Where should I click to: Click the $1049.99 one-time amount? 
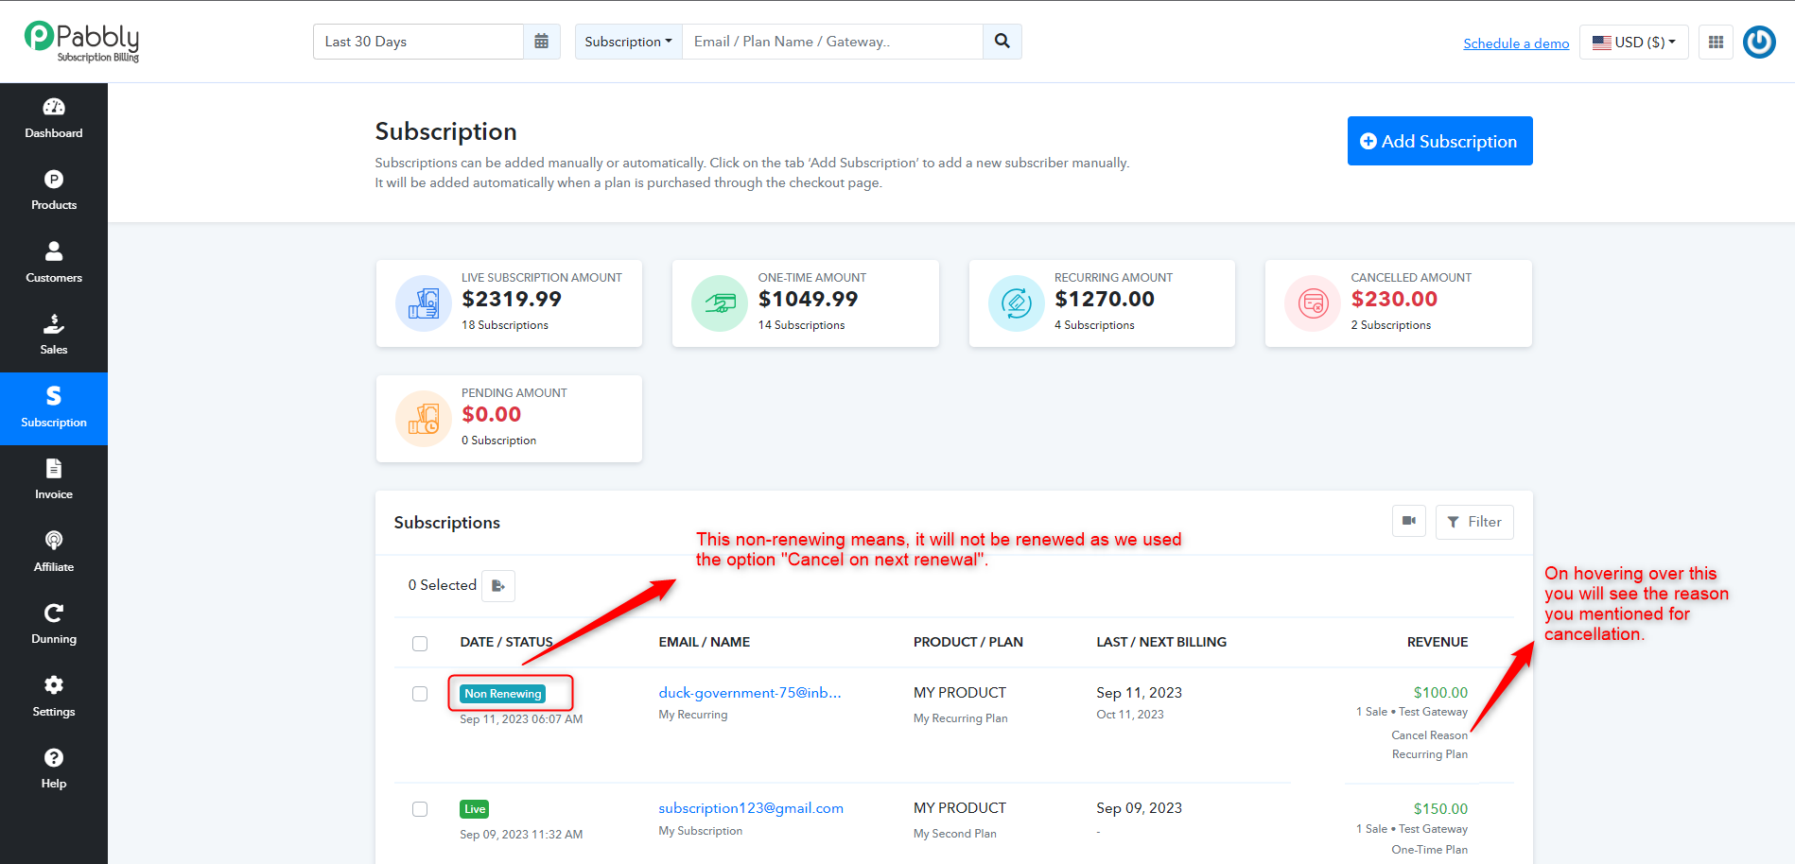tap(808, 299)
